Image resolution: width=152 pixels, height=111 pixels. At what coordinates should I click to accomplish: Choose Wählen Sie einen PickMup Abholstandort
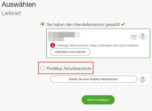(x=94, y=79)
